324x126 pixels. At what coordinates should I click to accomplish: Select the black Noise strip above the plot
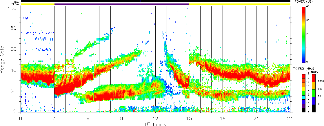(x=155, y=1)
